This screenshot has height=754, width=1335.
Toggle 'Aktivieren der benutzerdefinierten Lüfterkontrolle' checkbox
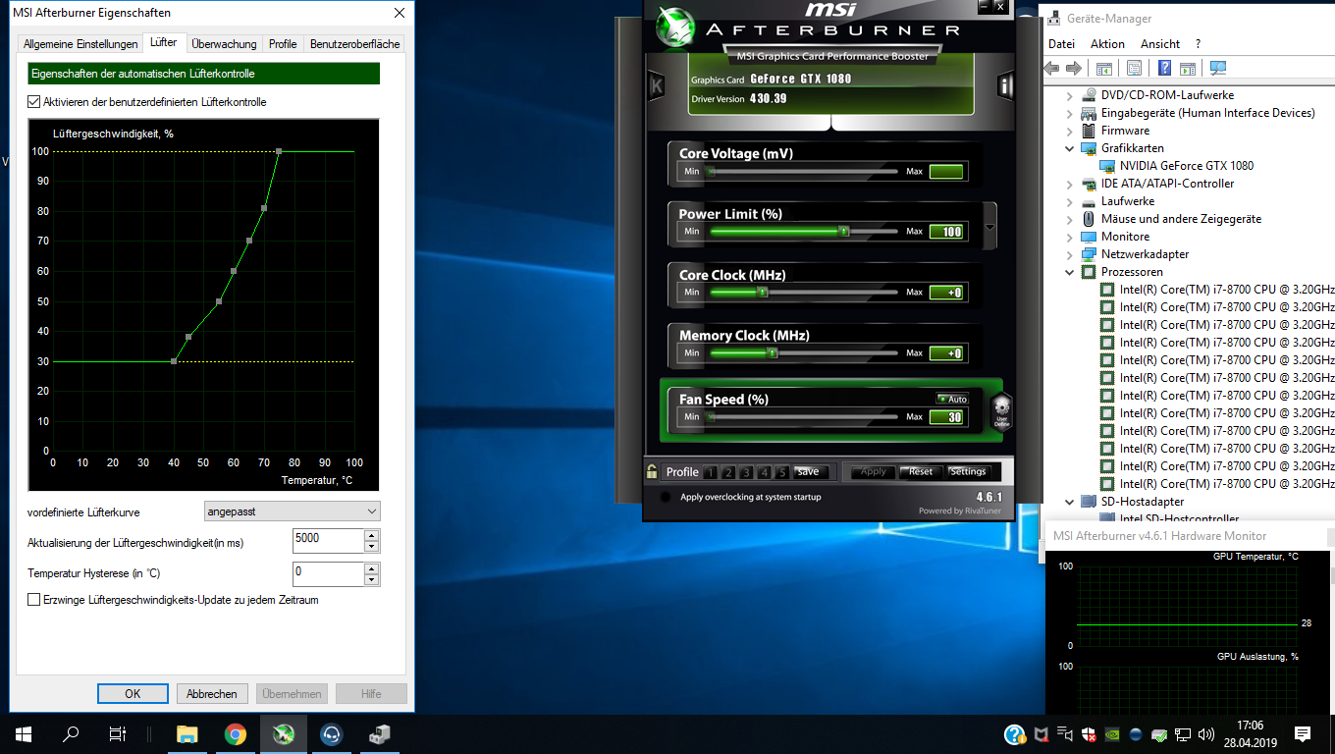tap(34, 102)
